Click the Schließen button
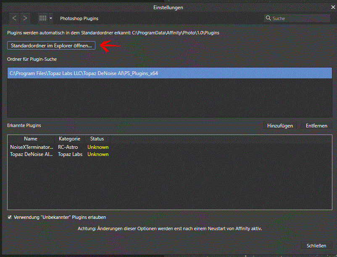Screen dimensions: 337x257 pyautogui.click(x=316, y=246)
